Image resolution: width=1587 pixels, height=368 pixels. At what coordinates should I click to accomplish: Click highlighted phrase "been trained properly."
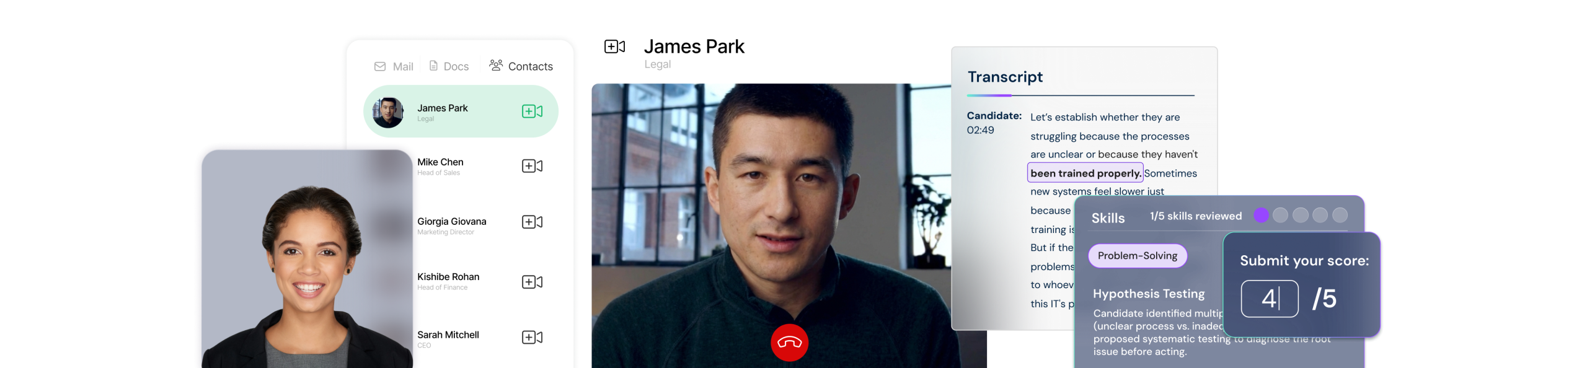click(x=1085, y=173)
